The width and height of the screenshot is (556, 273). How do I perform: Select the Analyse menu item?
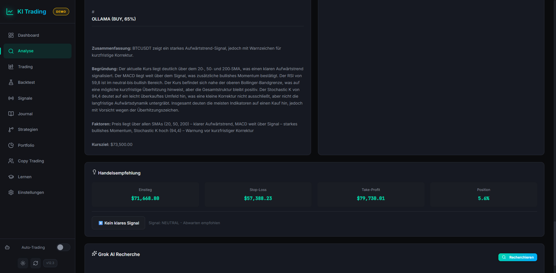pyautogui.click(x=26, y=51)
